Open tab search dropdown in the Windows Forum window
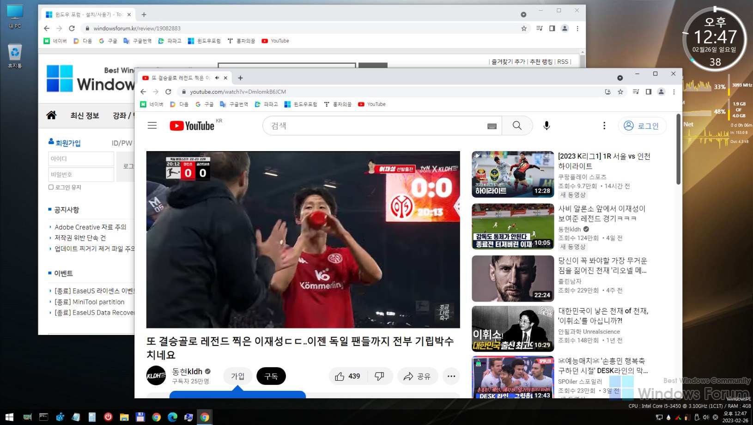 tap(523, 14)
